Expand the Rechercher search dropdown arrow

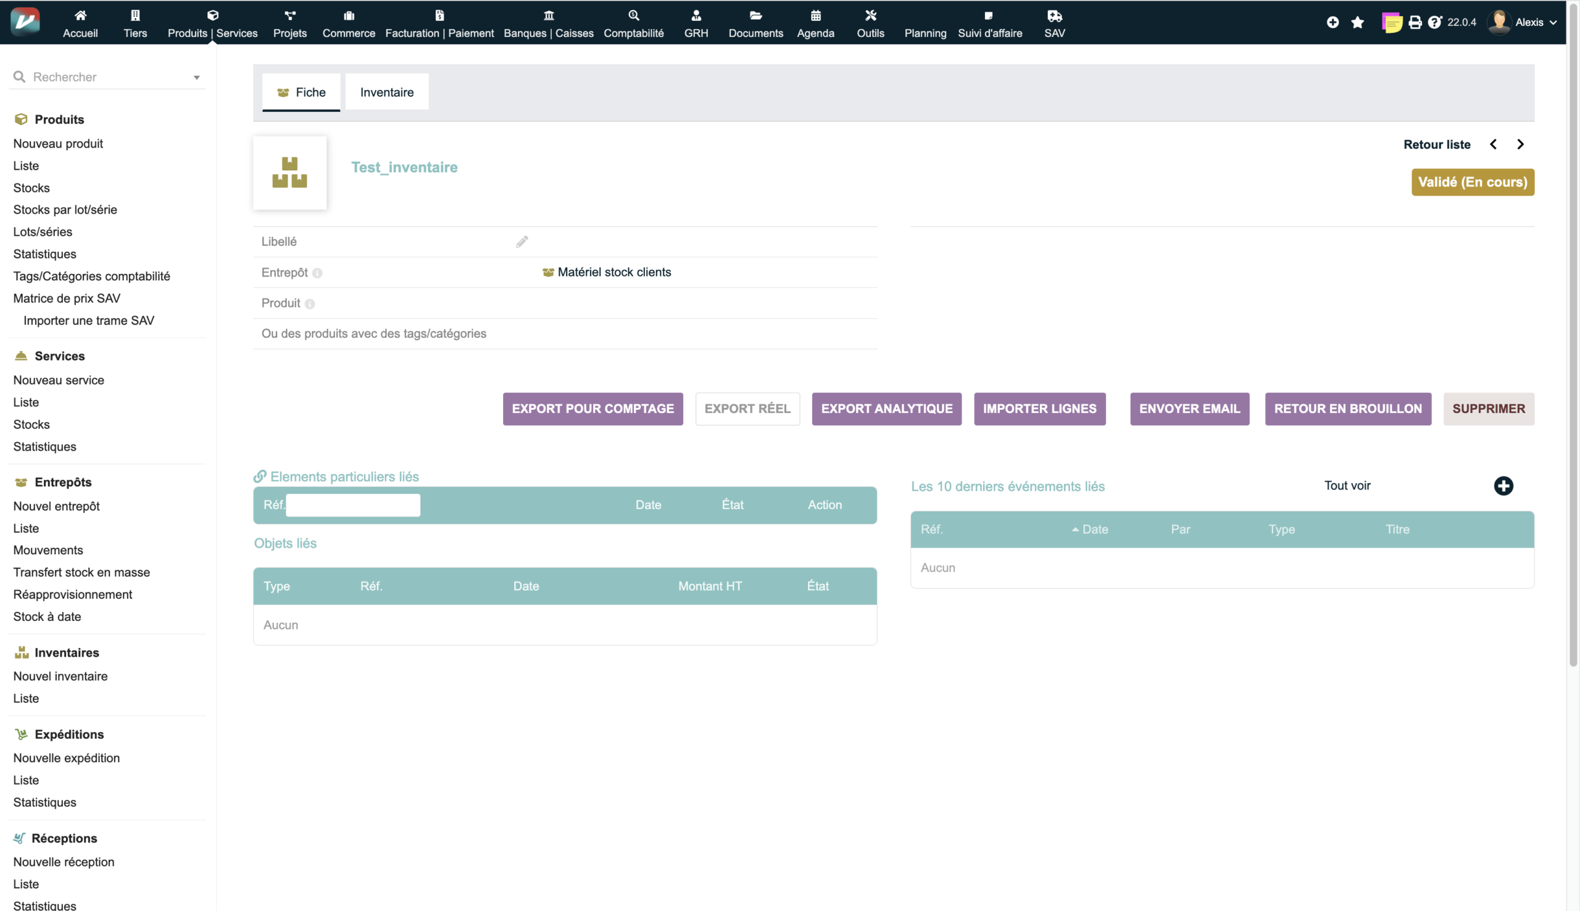coord(196,78)
